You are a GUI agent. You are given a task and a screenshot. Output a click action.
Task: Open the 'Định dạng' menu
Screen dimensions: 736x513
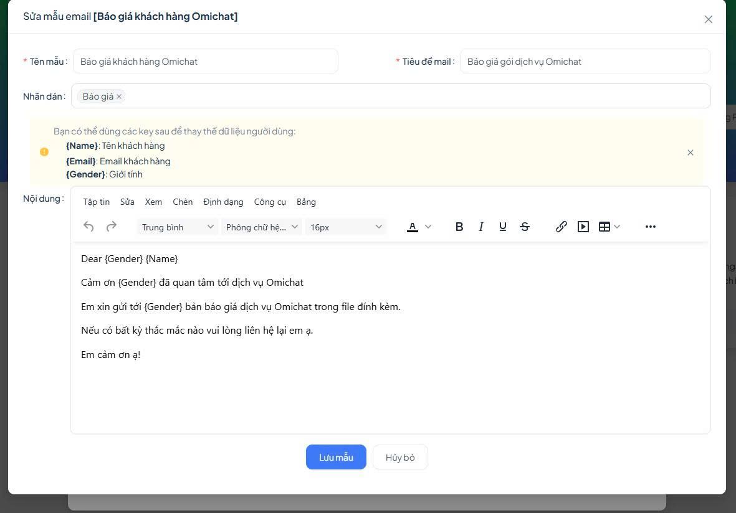223,202
